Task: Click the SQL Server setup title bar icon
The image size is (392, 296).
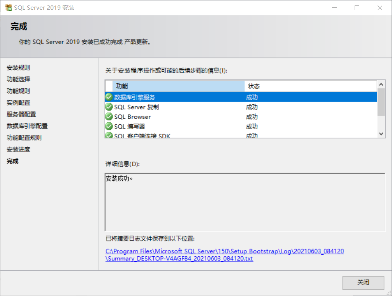Action: tap(8, 7)
